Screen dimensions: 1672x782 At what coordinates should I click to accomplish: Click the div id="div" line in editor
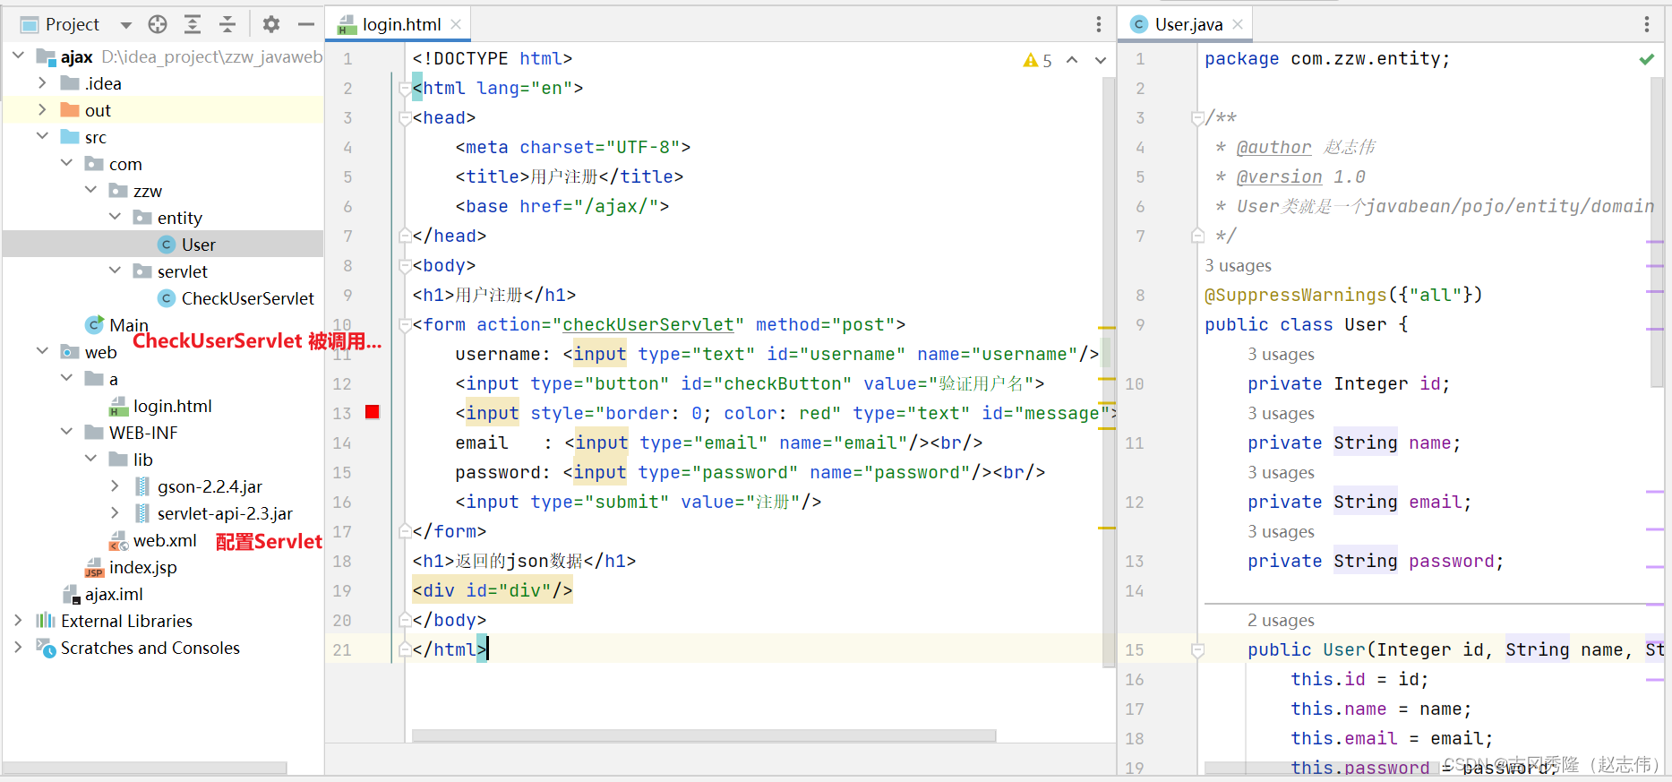(x=492, y=590)
